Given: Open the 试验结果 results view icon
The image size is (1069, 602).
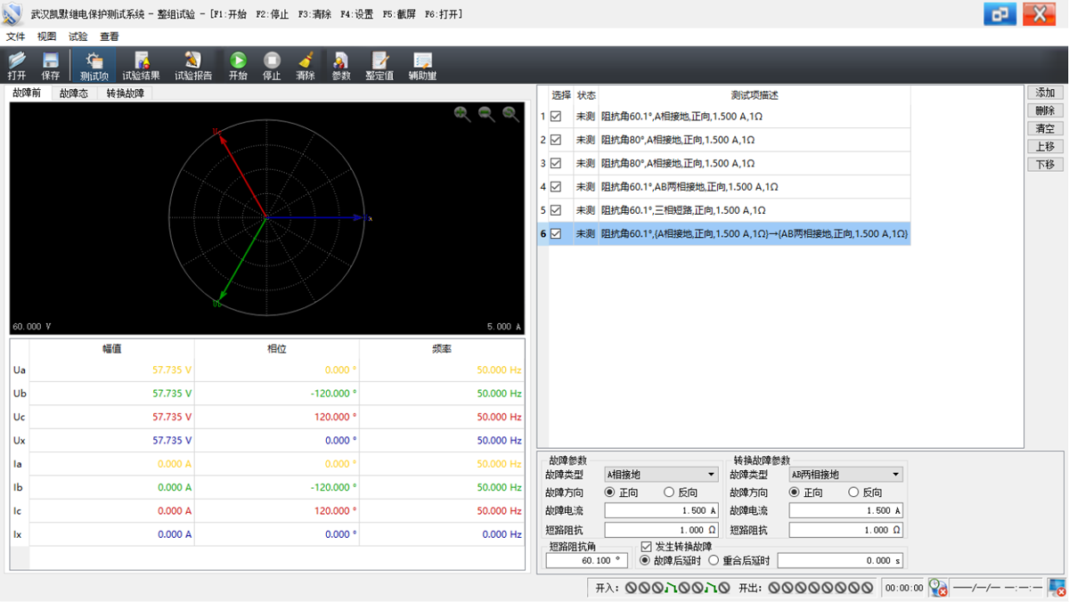Looking at the screenshot, I should click(141, 66).
